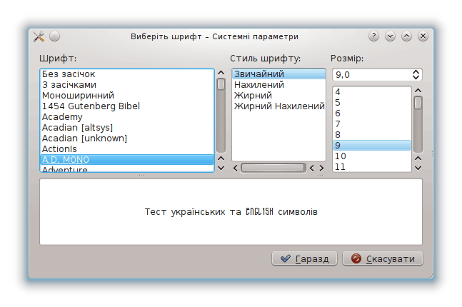The width and height of the screenshot is (462, 307).
Task: Choose the Academy font from list
Action: click(x=62, y=117)
